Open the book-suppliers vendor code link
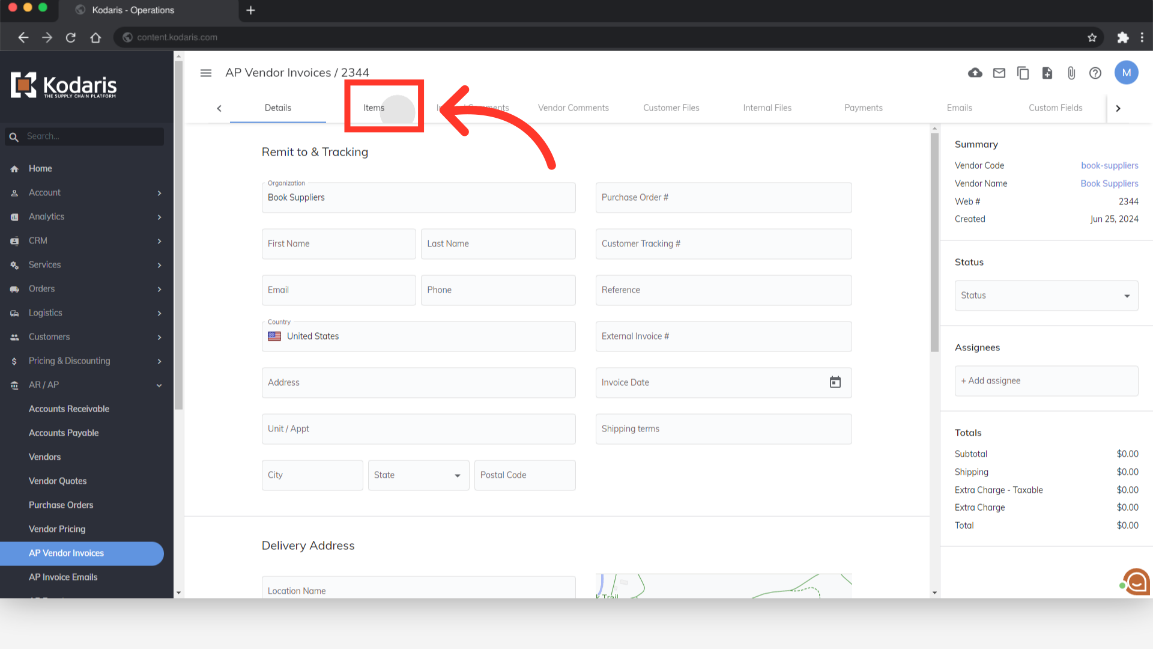The image size is (1153, 649). click(1109, 165)
